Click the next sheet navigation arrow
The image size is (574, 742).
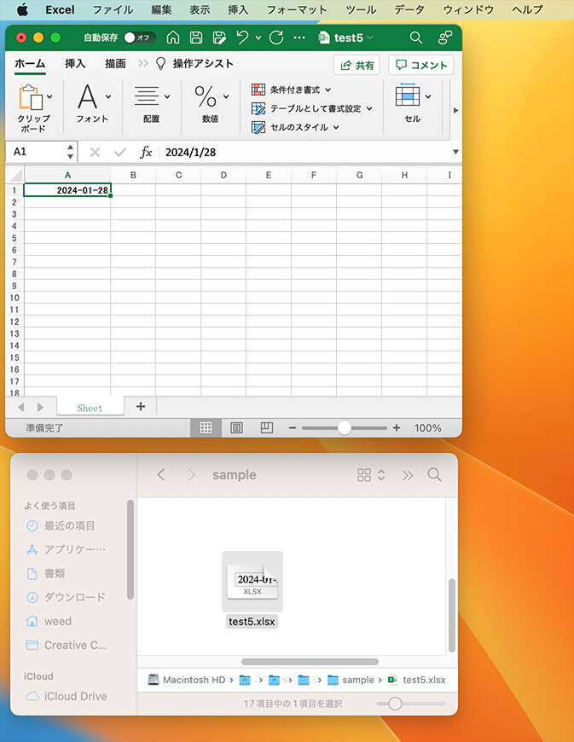40,407
